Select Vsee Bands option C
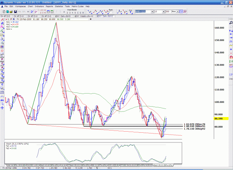 (x=78, y=13)
